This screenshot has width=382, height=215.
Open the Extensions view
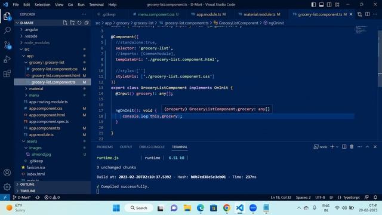click(x=7, y=73)
